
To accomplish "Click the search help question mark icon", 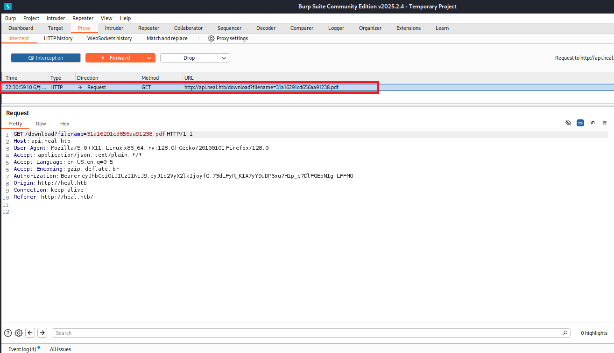I will pyautogui.click(x=8, y=333).
